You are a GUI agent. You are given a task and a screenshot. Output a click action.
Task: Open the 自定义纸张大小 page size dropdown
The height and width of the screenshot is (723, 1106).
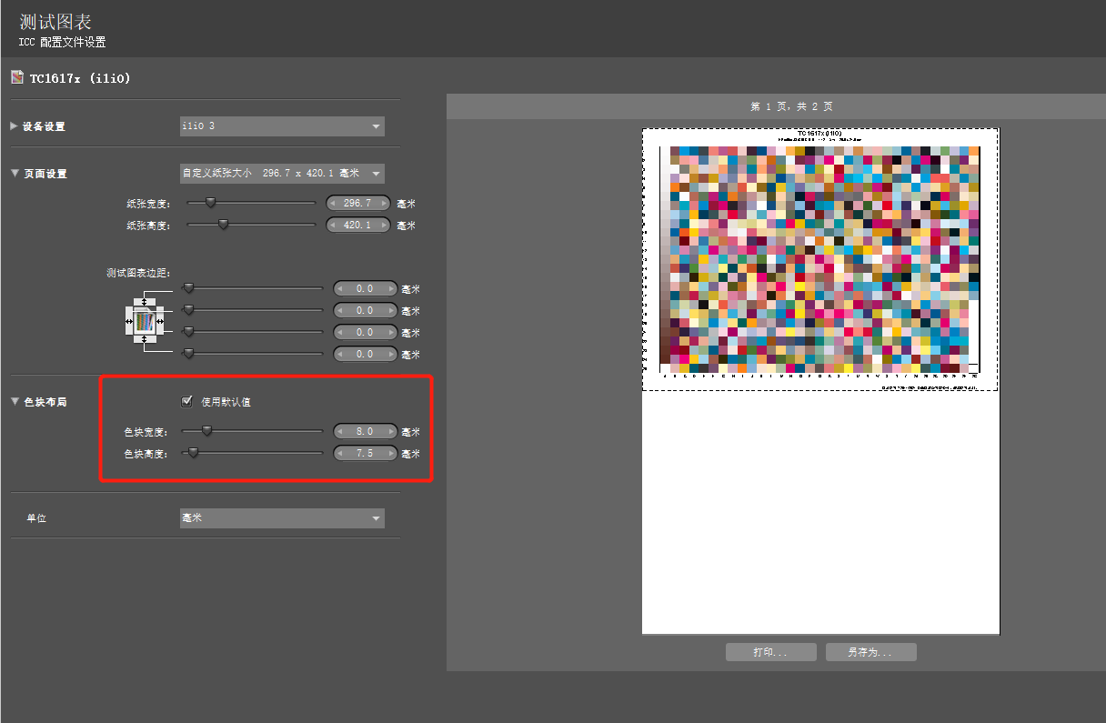[x=282, y=173]
